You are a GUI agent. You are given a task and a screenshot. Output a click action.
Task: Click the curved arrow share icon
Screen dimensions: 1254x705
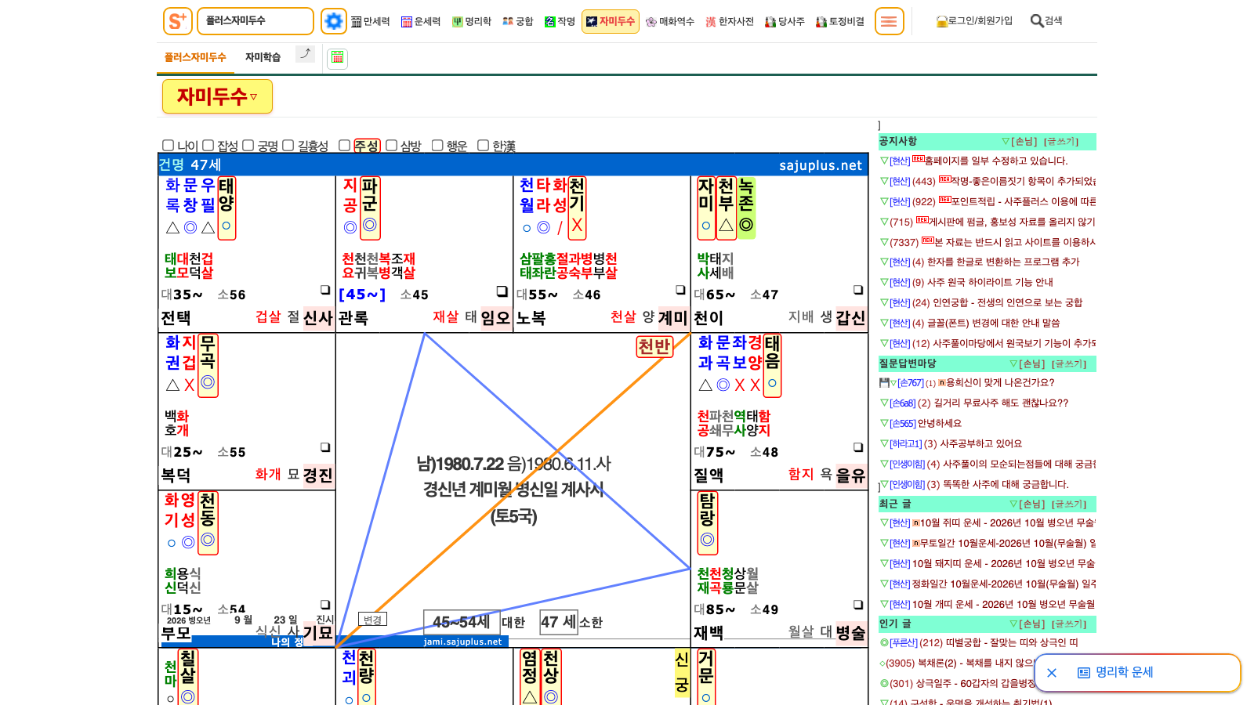(305, 53)
